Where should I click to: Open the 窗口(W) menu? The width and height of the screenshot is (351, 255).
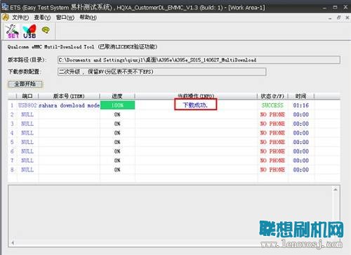tap(65, 18)
